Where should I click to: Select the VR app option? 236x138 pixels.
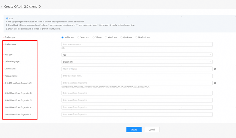pos(93,37)
